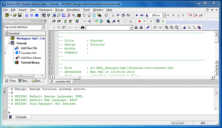Clear all bookmarks with crossed flag icon
Screen dimensions: 222x128
[x=199, y=27]
